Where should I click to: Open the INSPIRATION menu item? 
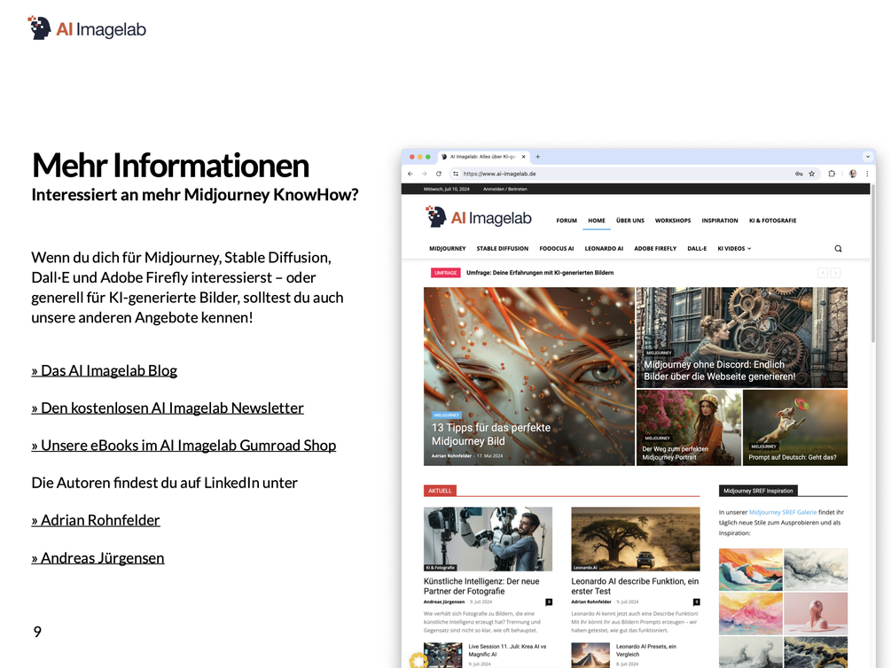pos(720,221)
